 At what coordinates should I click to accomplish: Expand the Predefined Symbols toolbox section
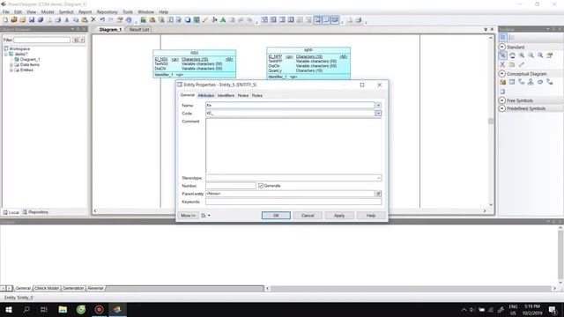[x=501, y=108]
